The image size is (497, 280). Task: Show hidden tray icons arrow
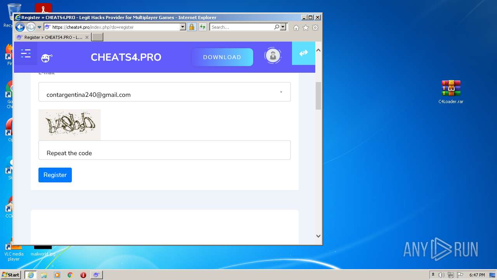coord(433,275)
